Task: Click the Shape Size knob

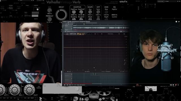Action: 90,12
